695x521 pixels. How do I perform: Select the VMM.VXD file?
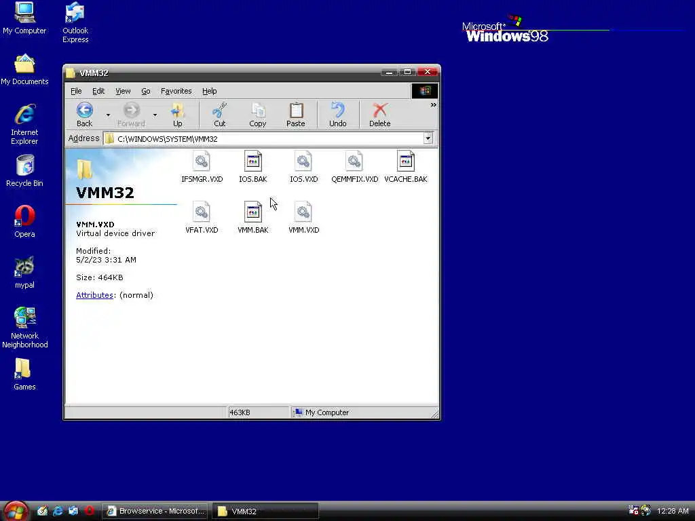point(303,218)
